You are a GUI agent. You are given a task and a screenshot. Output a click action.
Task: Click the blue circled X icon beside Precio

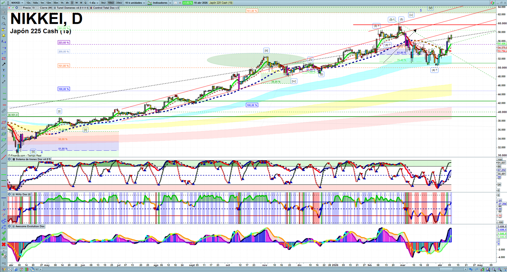point(17,8)
